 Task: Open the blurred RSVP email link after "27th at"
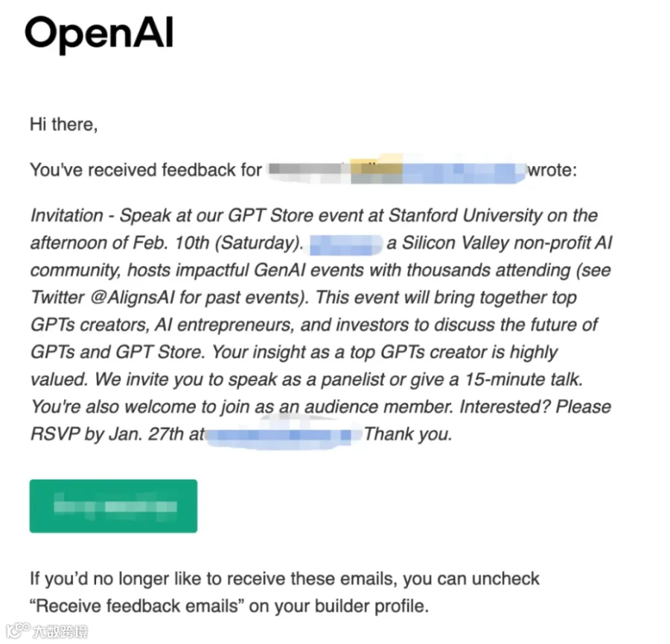click(x=284, y=435)
